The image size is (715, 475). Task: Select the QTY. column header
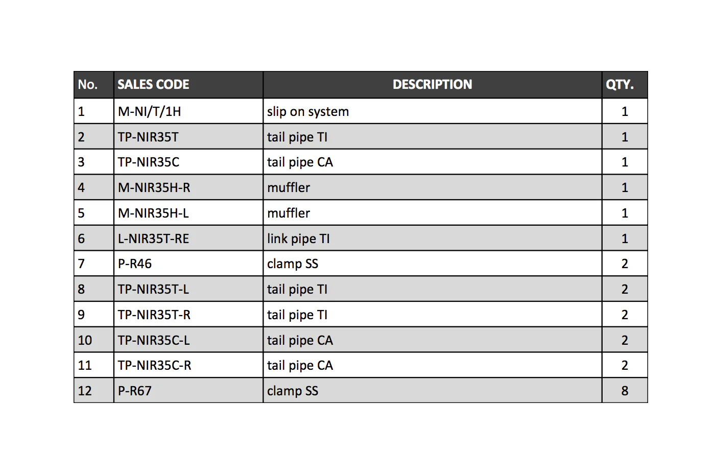pyautogui.click(x=625, y=85)
